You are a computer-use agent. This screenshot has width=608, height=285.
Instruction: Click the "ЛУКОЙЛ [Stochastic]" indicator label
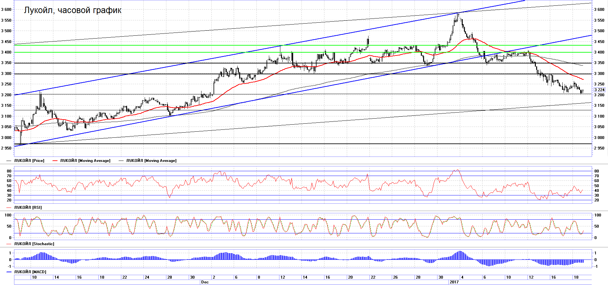click(x=34, y=244)
